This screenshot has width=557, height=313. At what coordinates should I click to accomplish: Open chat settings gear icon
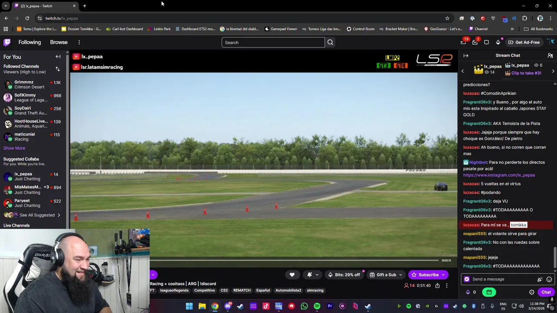point(532,292)
